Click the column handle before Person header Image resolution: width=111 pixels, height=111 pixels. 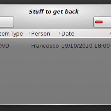pyautogui.click(x=29, y=34)
